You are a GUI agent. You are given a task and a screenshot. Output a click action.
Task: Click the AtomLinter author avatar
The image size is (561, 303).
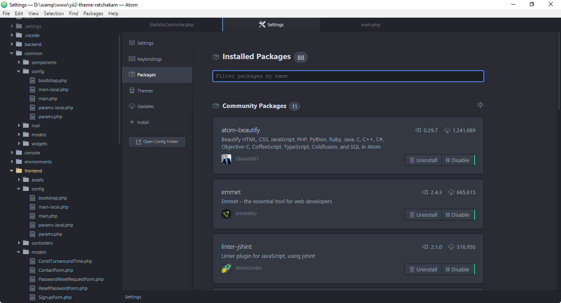point(226,269)
